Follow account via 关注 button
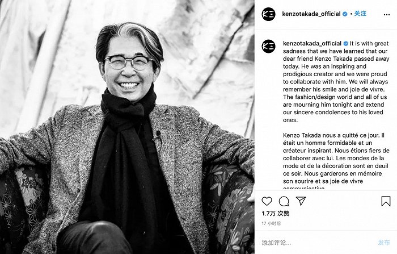Image resolution: width=397 pixels, height=254 pixels. 360,14
